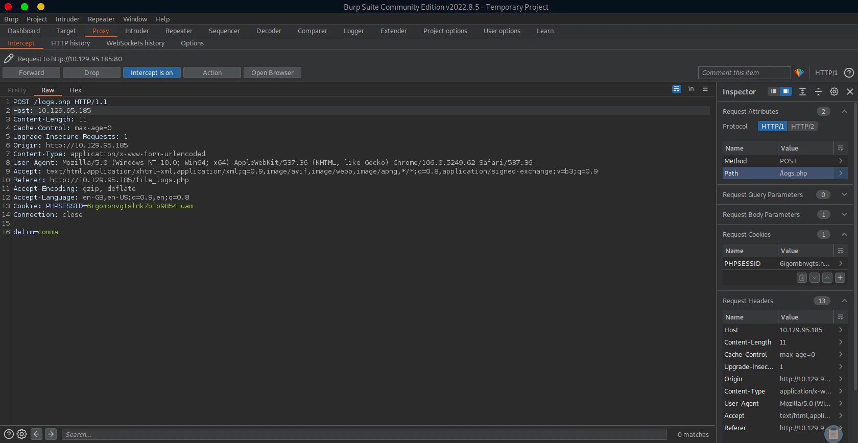Screen dimensions: 858x443
Task: Turn off the Intercept is on button
Action: coord(152,72)
